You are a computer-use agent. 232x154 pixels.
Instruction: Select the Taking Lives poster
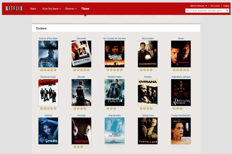click(148, 131)
